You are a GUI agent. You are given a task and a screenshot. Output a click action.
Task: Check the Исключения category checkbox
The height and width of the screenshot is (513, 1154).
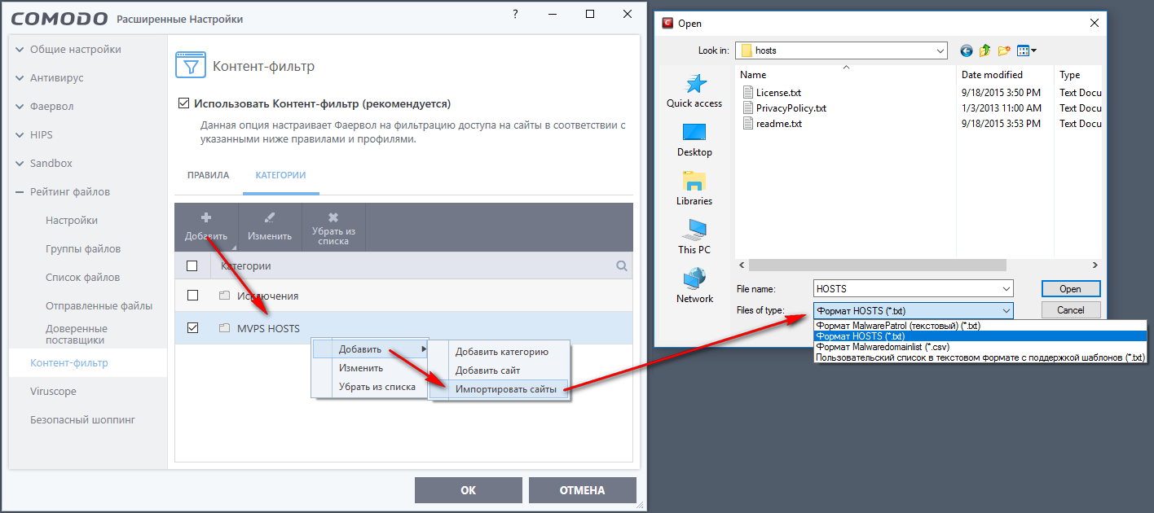click(192, 296)
